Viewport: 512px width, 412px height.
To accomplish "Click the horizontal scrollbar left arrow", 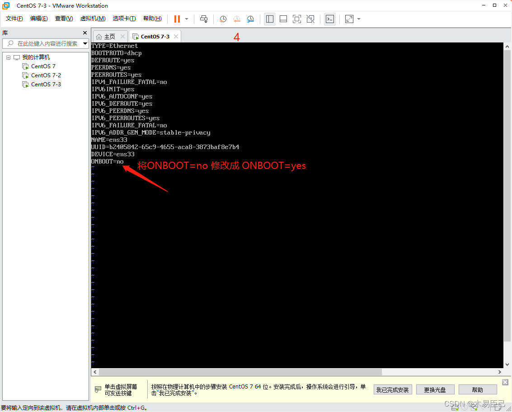I will click(95, 372).
